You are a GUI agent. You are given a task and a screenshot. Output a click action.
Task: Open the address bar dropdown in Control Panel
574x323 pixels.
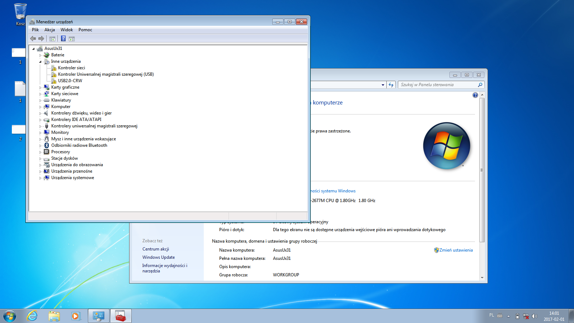(383, 85)
